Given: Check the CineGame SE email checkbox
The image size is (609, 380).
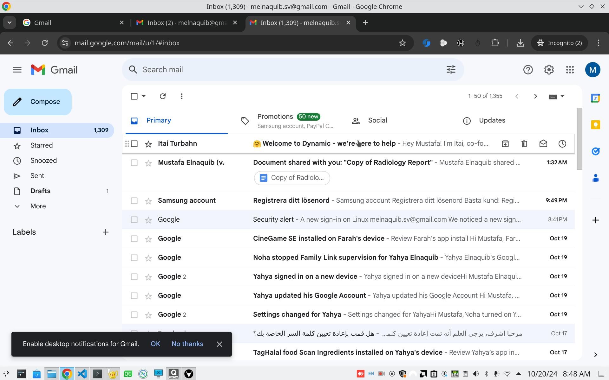Looking at the screenshot, I should pos(134,239).
